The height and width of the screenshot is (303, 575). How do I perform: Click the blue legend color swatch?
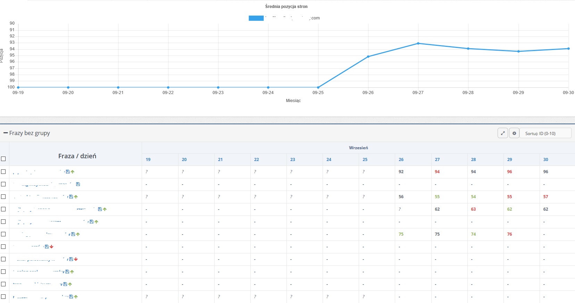coord(256,18)
